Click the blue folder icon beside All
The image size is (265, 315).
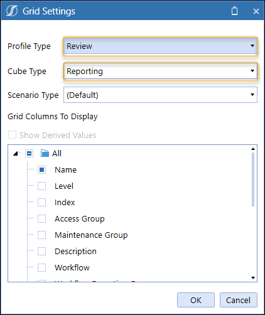45,153
